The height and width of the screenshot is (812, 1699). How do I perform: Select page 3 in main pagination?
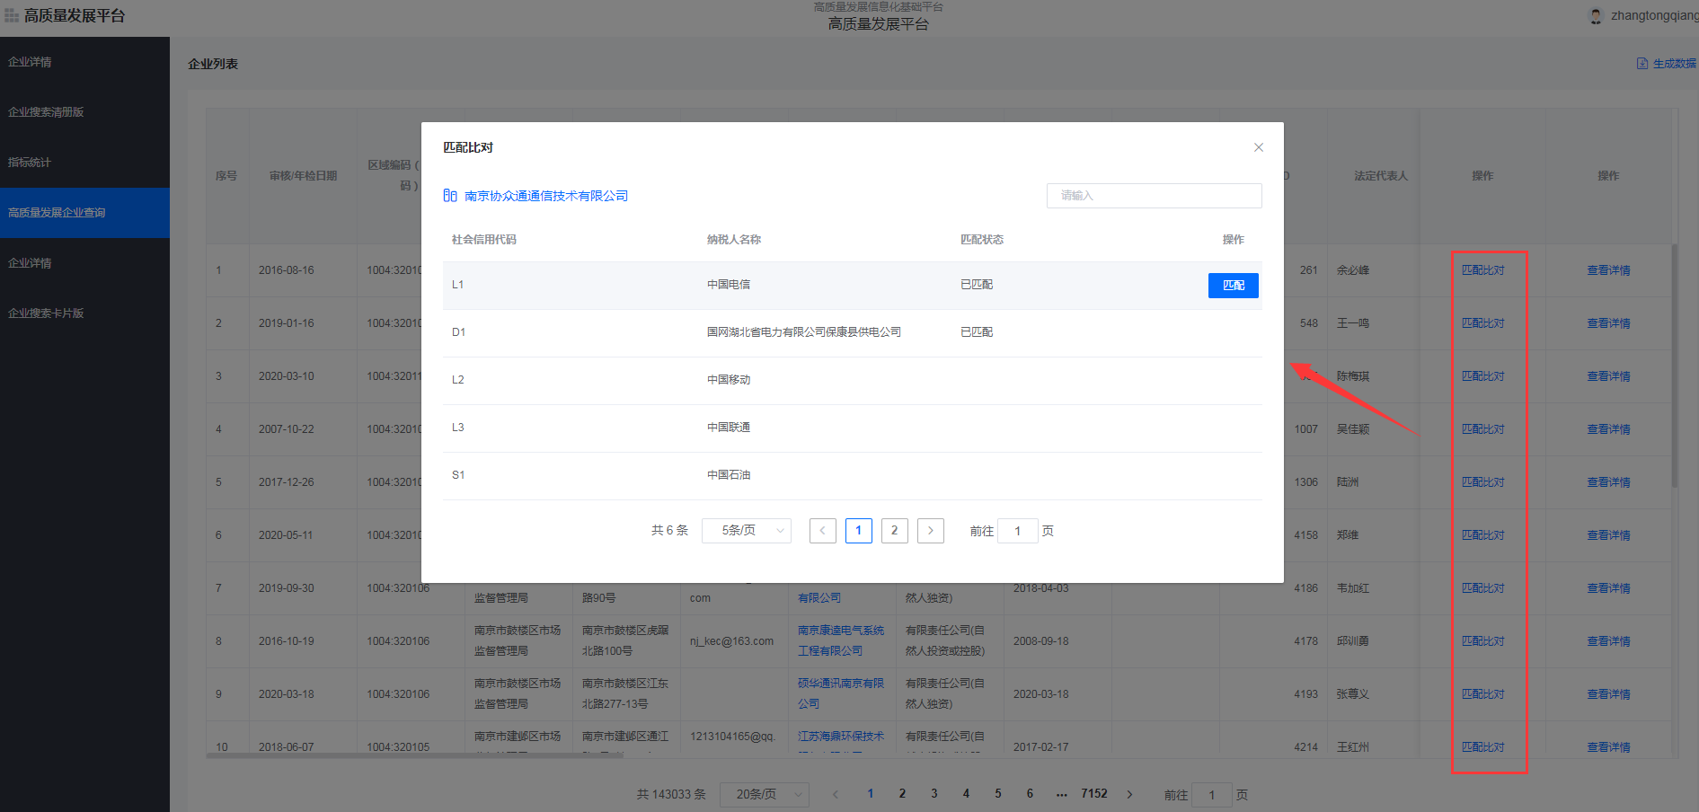[934, 794]
